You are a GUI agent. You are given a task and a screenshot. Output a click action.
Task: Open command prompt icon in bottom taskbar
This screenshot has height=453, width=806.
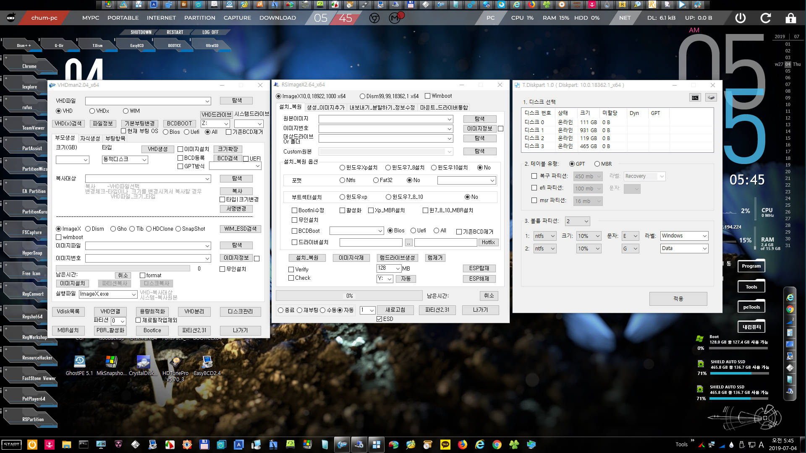84,444
